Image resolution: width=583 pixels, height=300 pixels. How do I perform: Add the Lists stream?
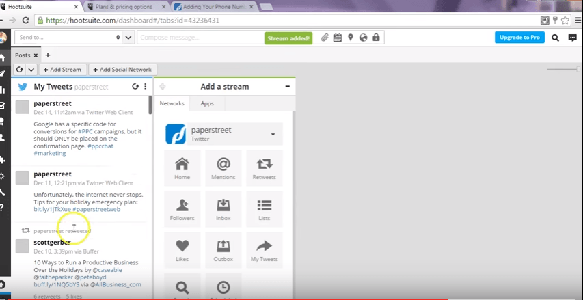click(265, 209)
